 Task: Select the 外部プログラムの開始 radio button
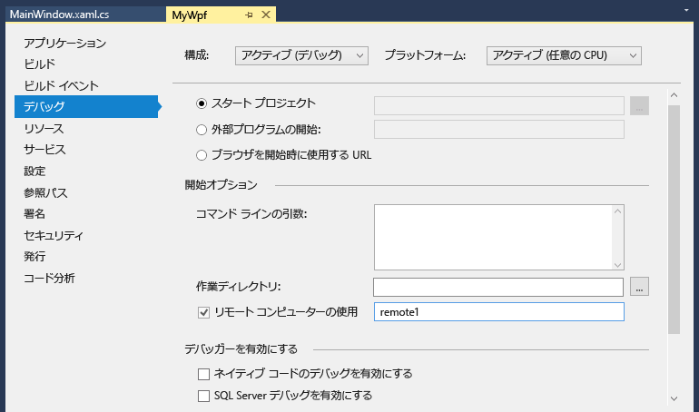click(x=202, y=130)
